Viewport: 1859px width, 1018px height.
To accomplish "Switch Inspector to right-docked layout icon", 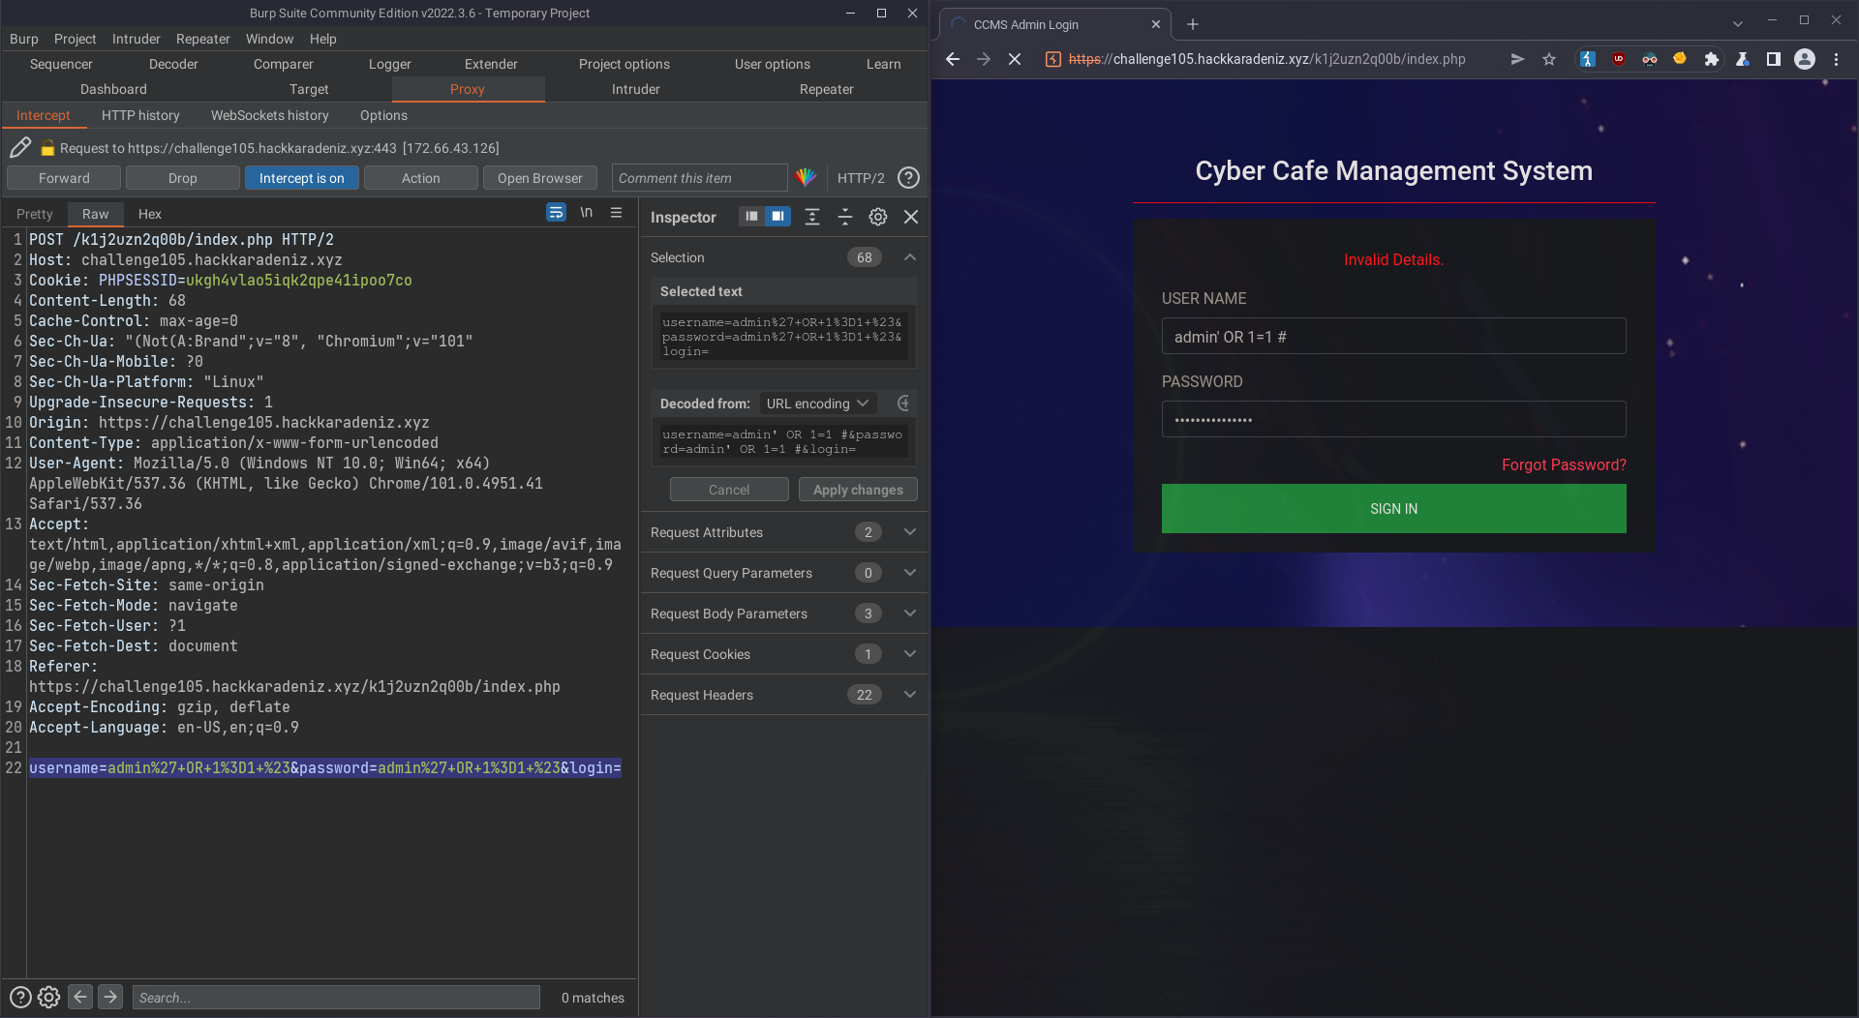I will [x=777, y=217].
